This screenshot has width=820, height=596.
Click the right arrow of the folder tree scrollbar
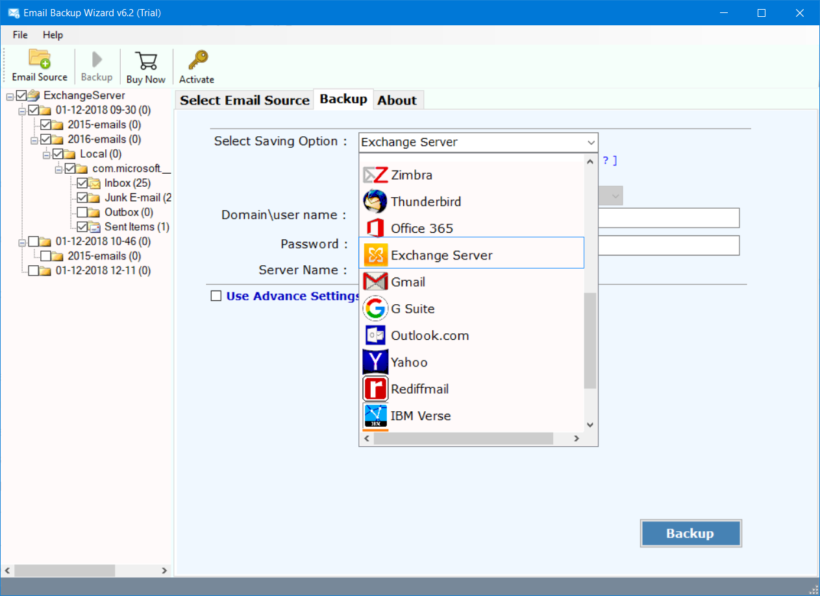point(165,571)
